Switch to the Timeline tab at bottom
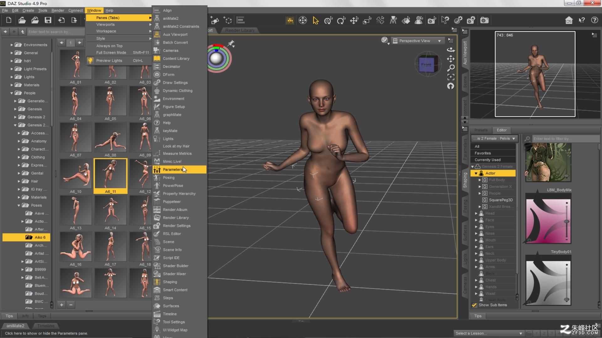 [x=46, y=326]
